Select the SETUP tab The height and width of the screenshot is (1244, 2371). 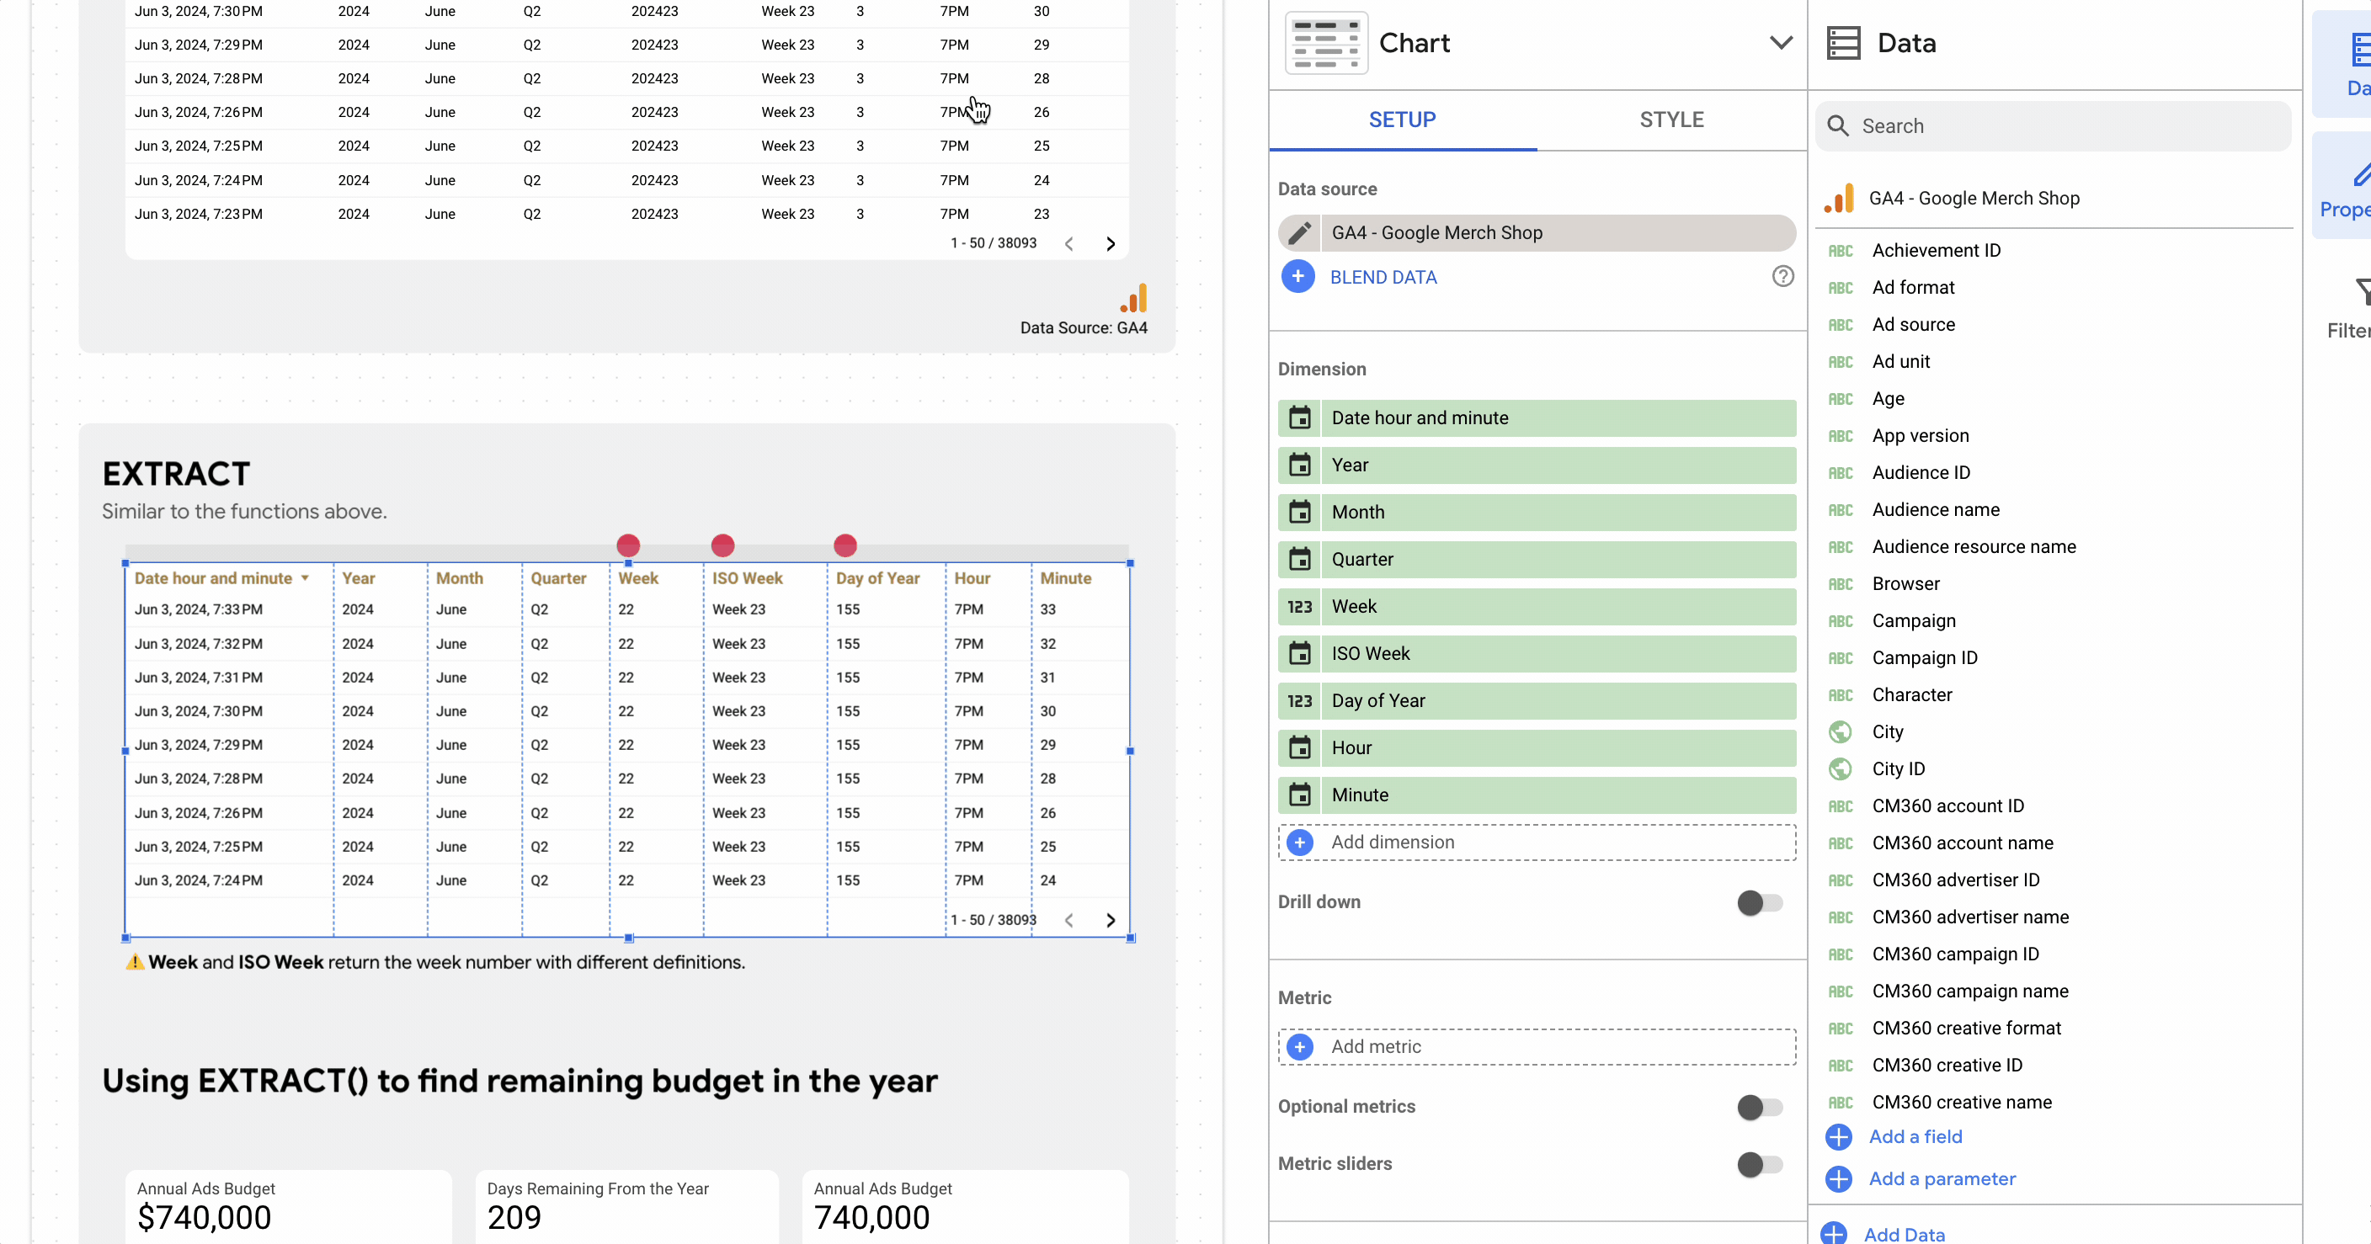(x=1402, y=120)
